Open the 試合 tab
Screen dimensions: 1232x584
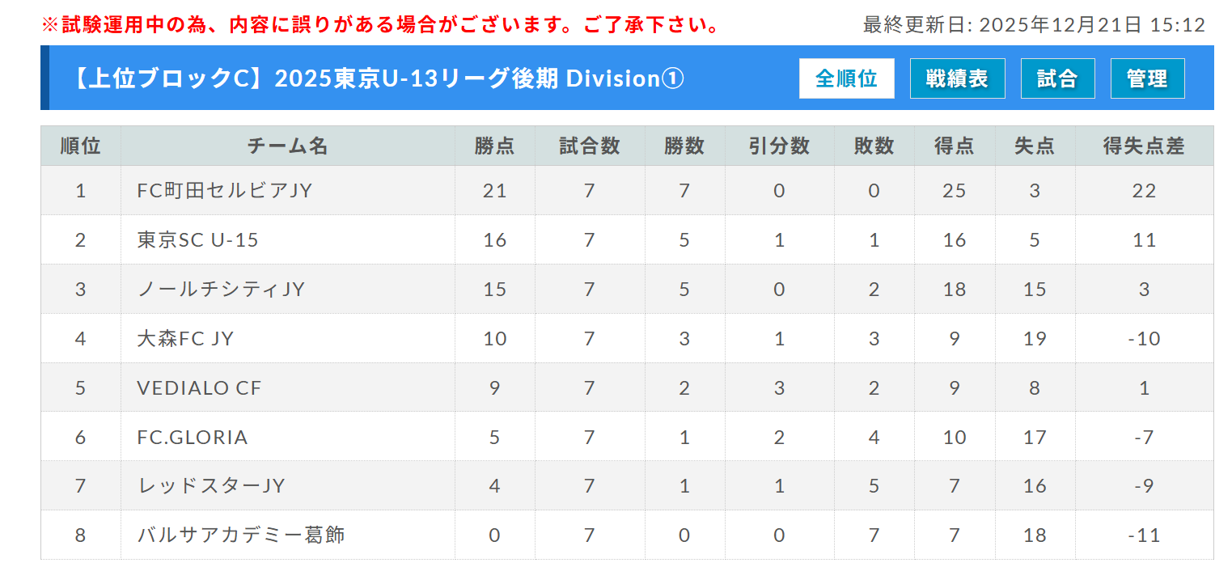click(1057, 78)
